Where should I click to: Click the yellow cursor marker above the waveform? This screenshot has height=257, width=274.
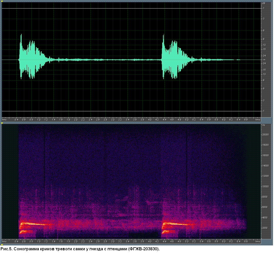[x=2, y=1]
